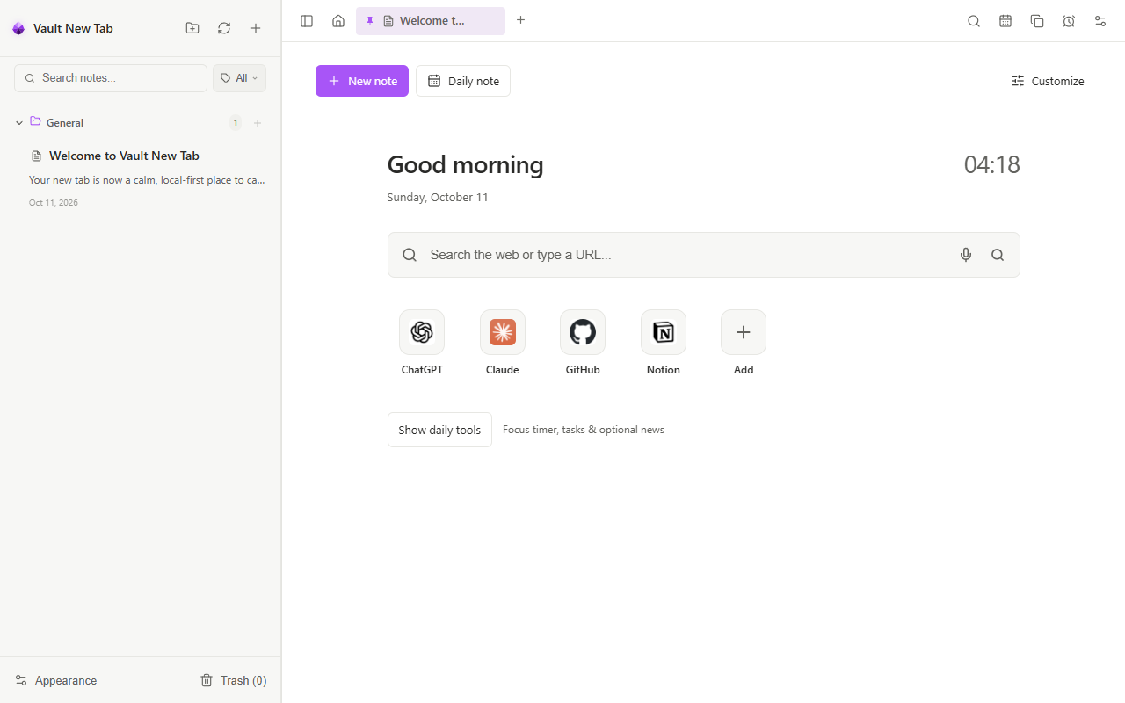Switch to the Welcome pinned tab
This screenshot has width=1125, height=703.
point(431,21)
